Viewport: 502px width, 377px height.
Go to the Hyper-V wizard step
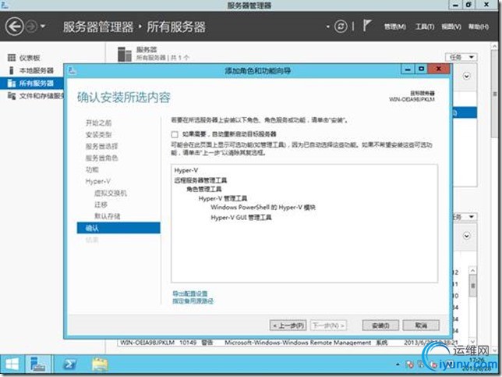pos(98,181)
